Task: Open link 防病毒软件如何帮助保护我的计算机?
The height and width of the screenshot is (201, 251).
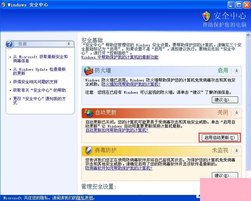Action: (x=119, y=168)
